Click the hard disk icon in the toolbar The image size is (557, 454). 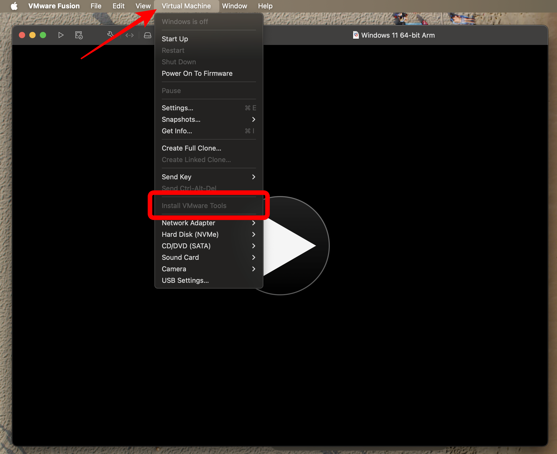pyautogui.click(x=148, y=35)
